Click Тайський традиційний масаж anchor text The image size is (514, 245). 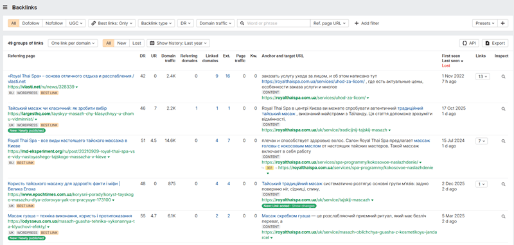(x=292, y=184)
